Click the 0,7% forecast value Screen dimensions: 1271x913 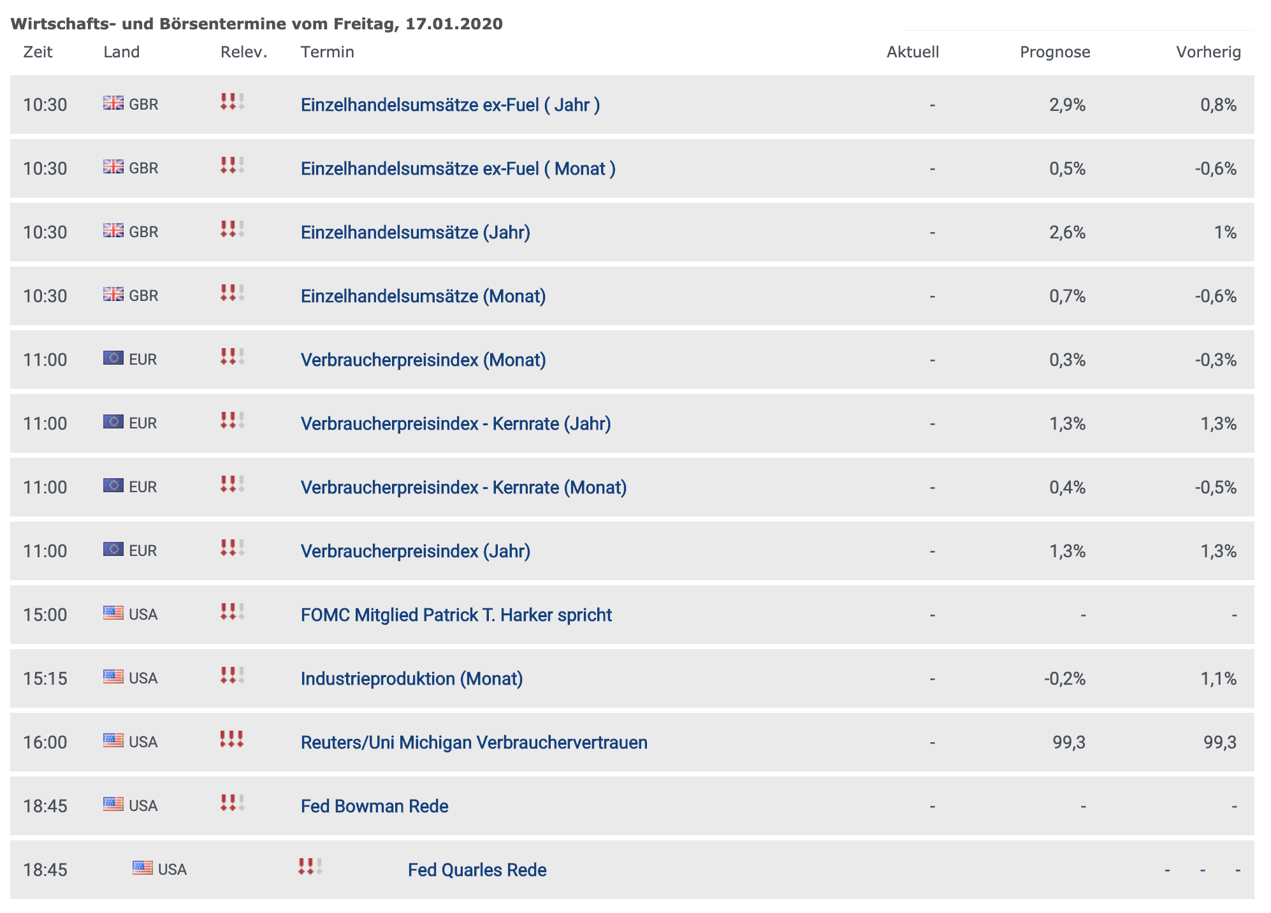click(x=1068, y=296)
